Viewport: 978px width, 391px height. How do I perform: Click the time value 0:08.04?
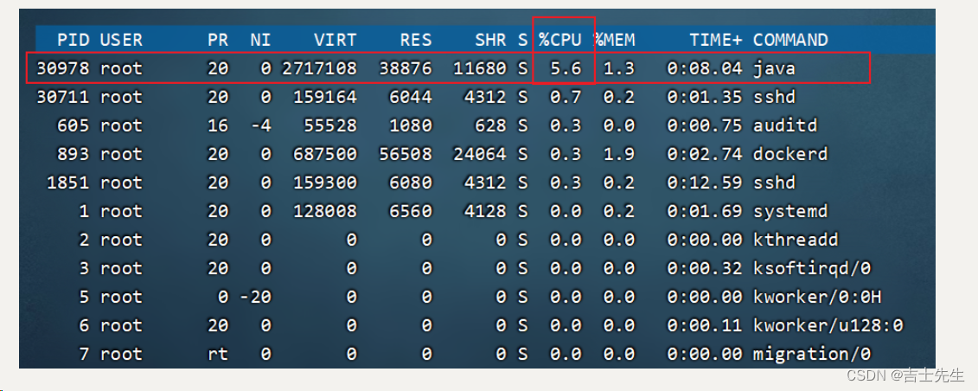point(705,68)
